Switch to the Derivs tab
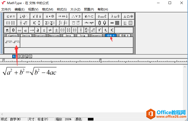Viewport: 188px width, 121px height. [26, 36]
